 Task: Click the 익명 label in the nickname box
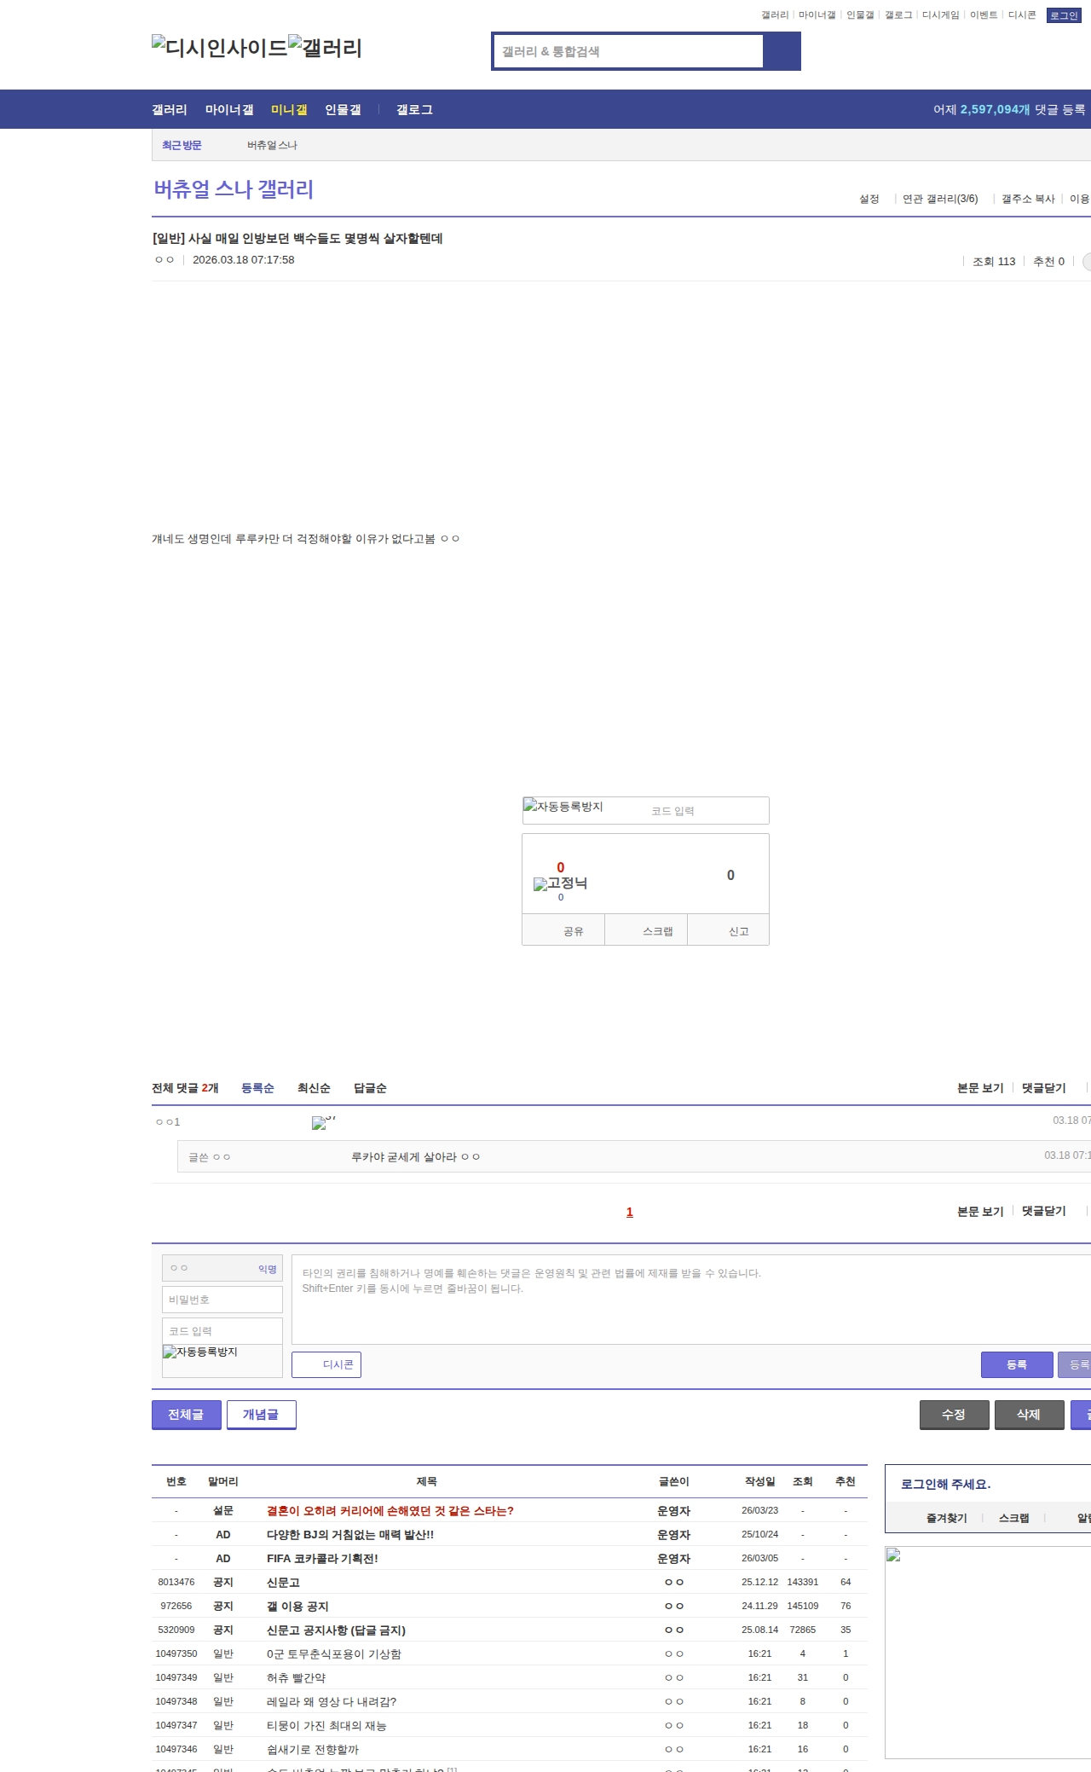[x=268, y=1269]
